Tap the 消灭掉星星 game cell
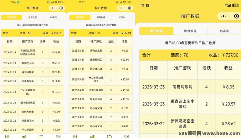Viewport: 241px width, 138px height. (x=28, y=72)
